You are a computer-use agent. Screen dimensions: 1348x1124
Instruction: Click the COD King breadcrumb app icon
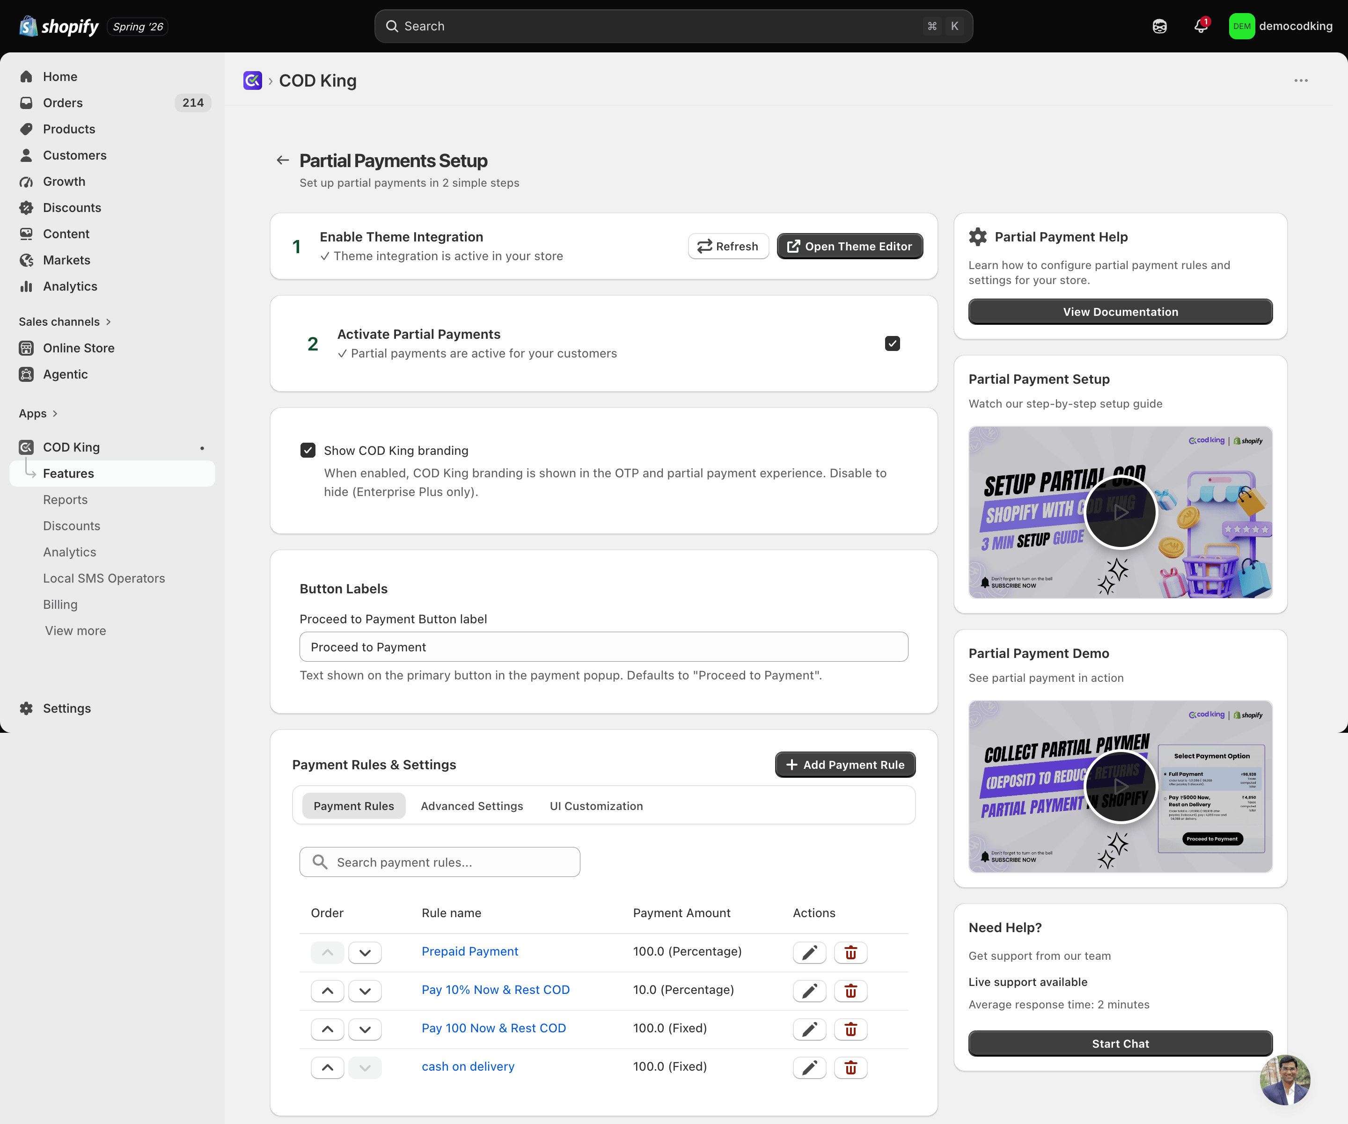coord(253,80)
